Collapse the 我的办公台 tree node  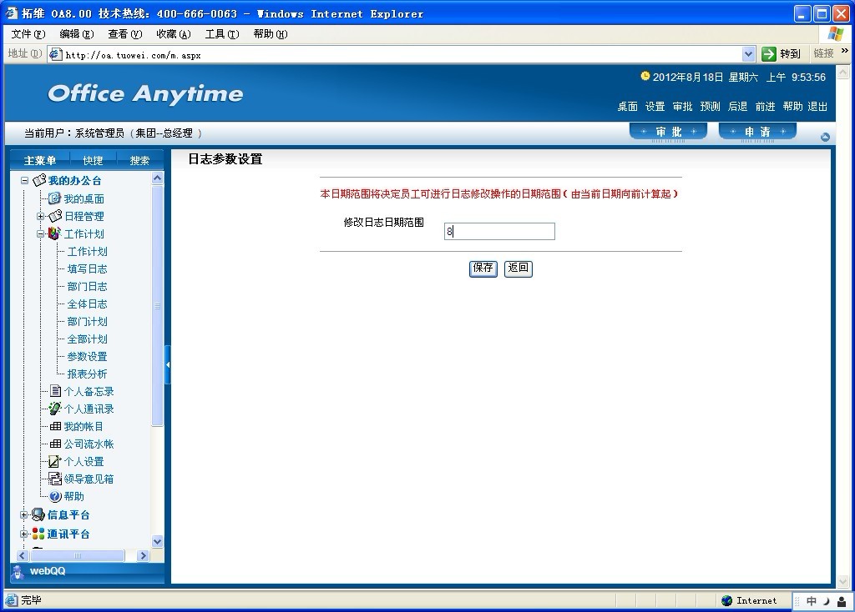coord(24,181)
